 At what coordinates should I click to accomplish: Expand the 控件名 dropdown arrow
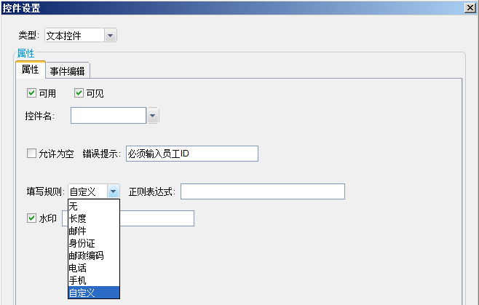pos(153,116)
